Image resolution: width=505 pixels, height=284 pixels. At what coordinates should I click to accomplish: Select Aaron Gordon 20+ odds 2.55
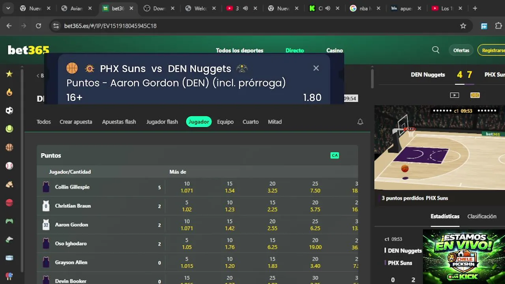pyautogui.click(x=272, y=225)
